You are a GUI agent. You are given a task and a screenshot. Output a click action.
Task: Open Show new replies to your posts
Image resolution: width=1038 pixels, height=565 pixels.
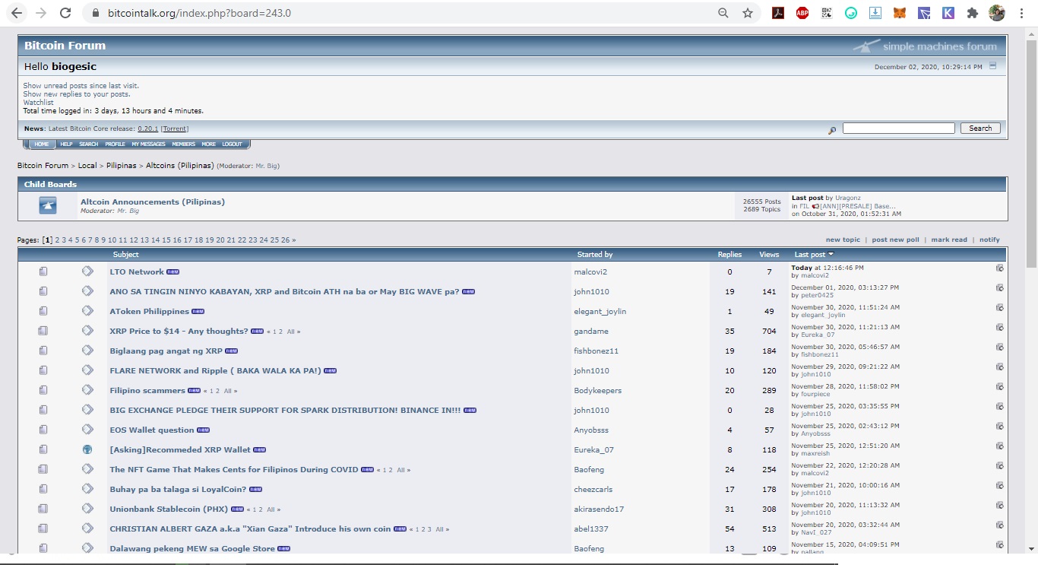tap(76, 94)
